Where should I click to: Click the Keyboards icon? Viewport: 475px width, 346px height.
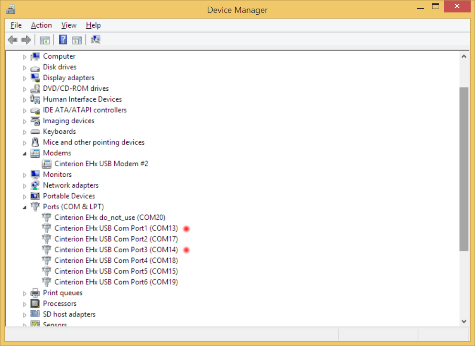(35, 132)
